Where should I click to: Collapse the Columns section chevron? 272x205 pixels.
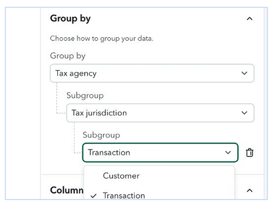[x=250, y=191]
